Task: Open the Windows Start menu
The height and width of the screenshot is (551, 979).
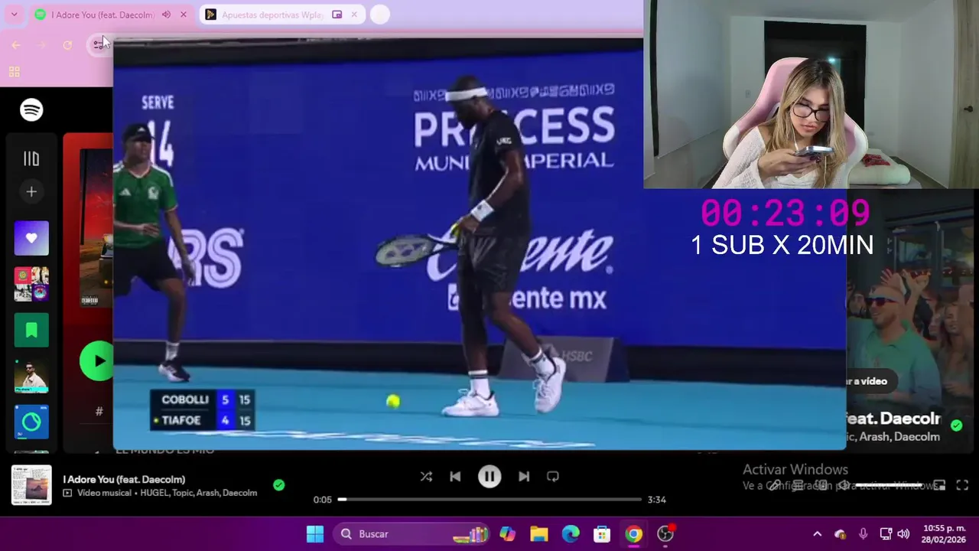Action: [315, 533]
